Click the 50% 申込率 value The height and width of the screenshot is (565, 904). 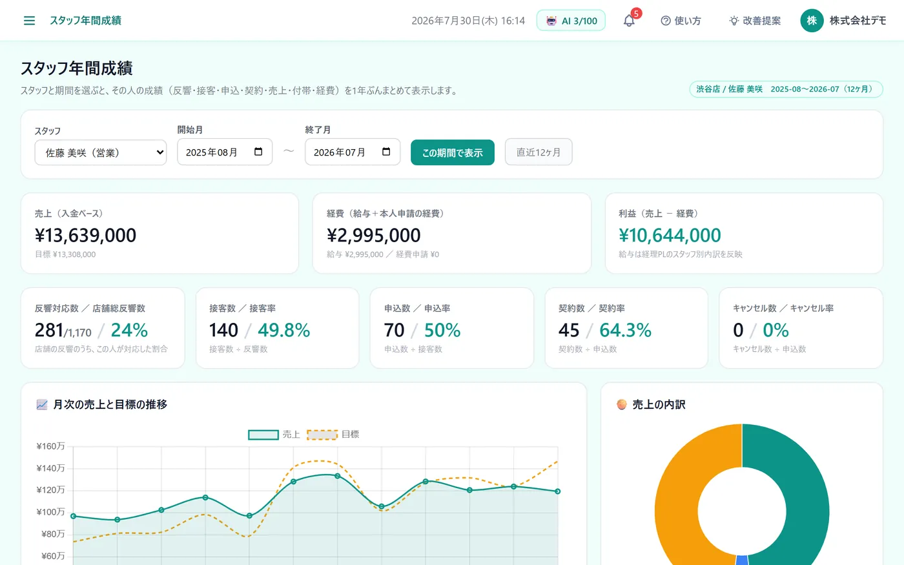coord(442,330)
